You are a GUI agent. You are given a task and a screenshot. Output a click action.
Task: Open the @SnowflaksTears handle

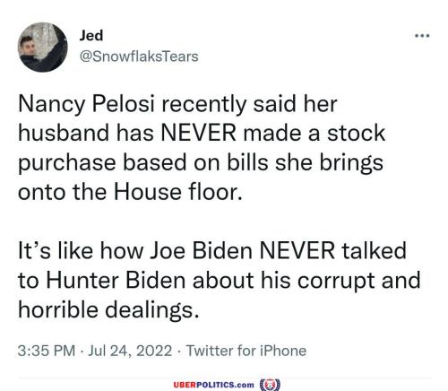tap(139, 56)
